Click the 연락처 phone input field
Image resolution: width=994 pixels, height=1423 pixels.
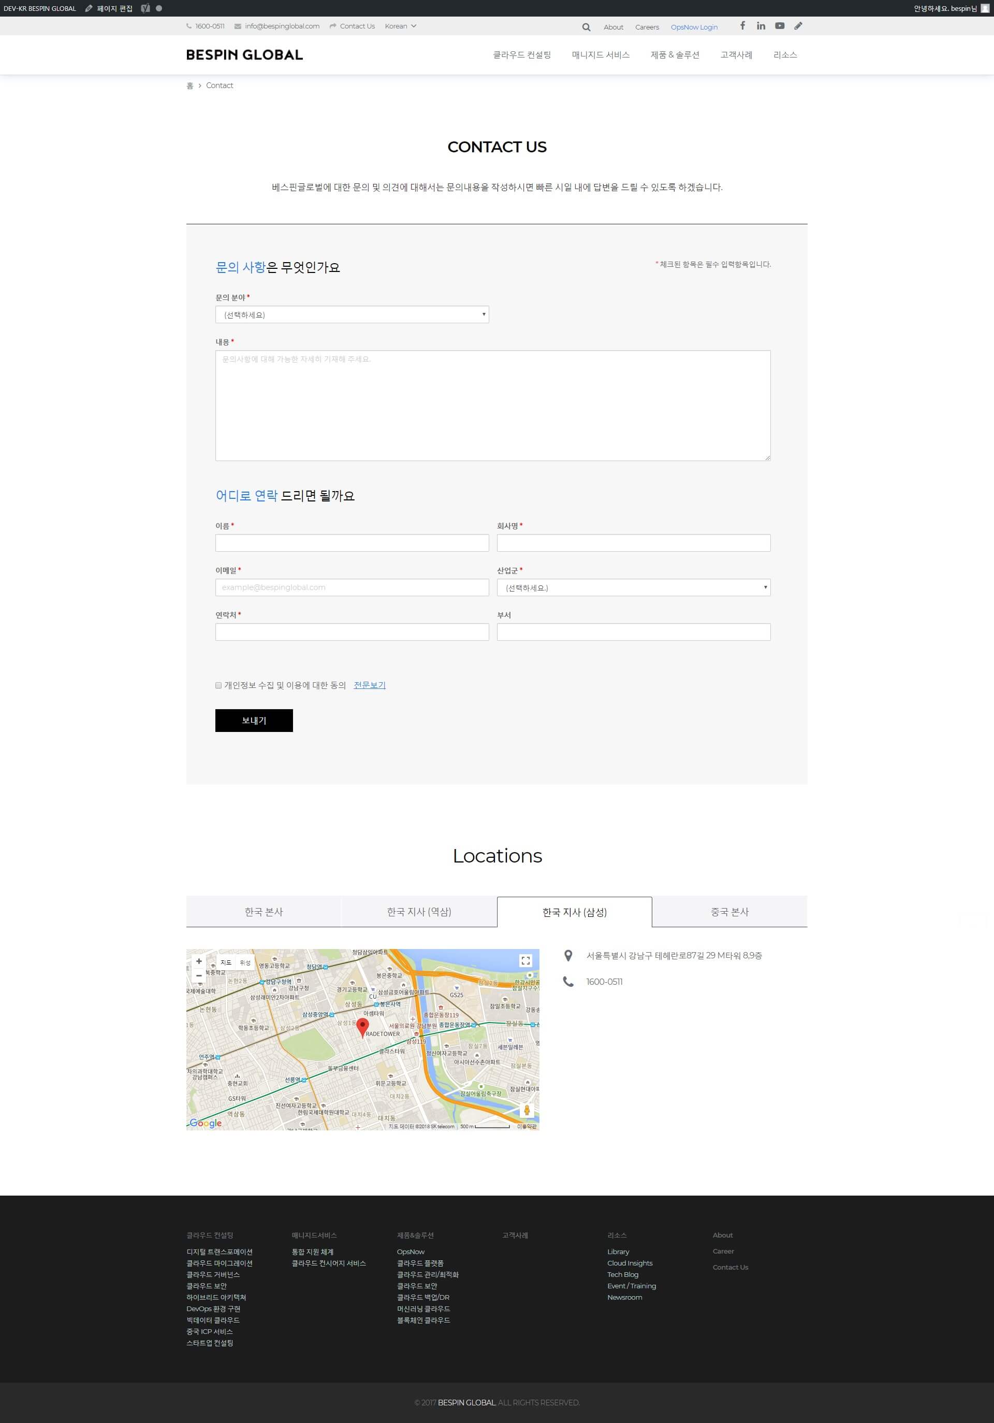click(353, 631)
